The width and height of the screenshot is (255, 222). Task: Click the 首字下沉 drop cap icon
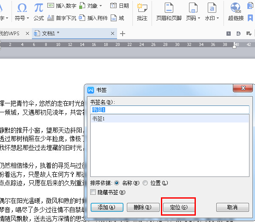tap(51, 18)
